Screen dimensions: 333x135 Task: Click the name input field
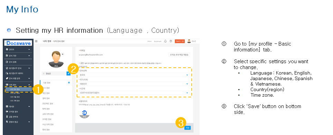click(54, 74)
